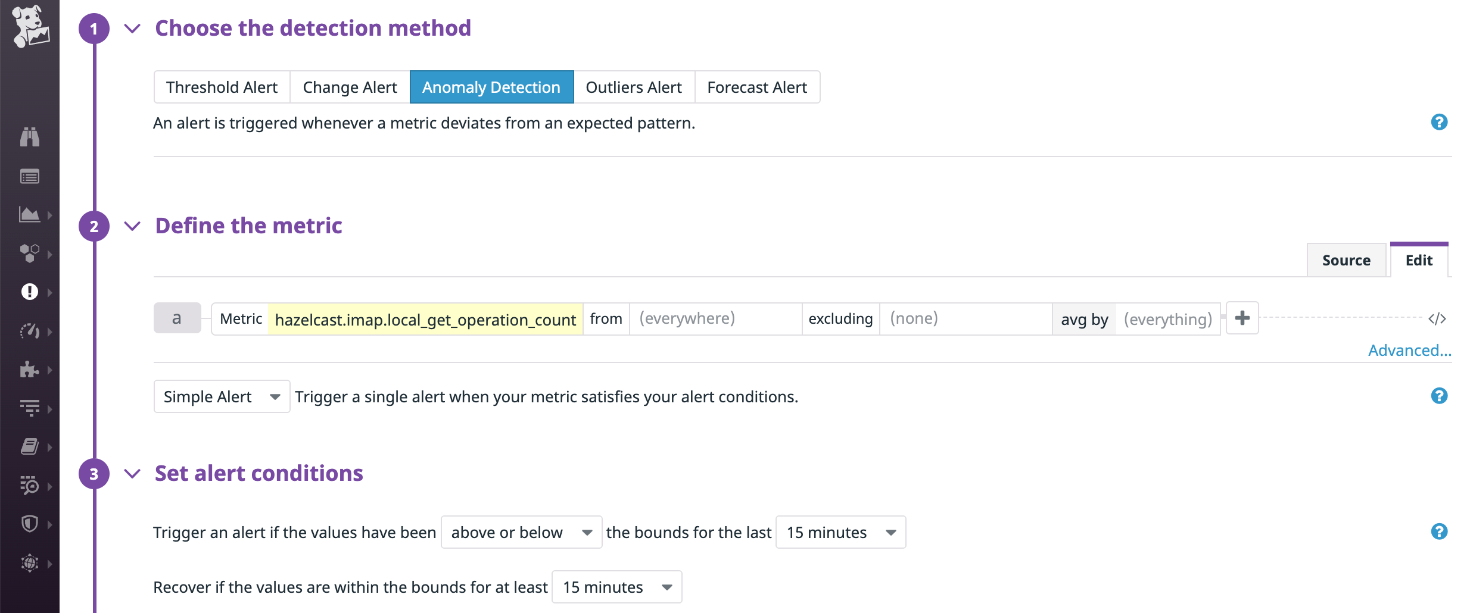
Task: Switch to the Source tab
Action: click(x=1346, y=260)
